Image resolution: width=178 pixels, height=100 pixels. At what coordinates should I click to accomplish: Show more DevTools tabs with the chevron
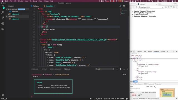point(168,52)
